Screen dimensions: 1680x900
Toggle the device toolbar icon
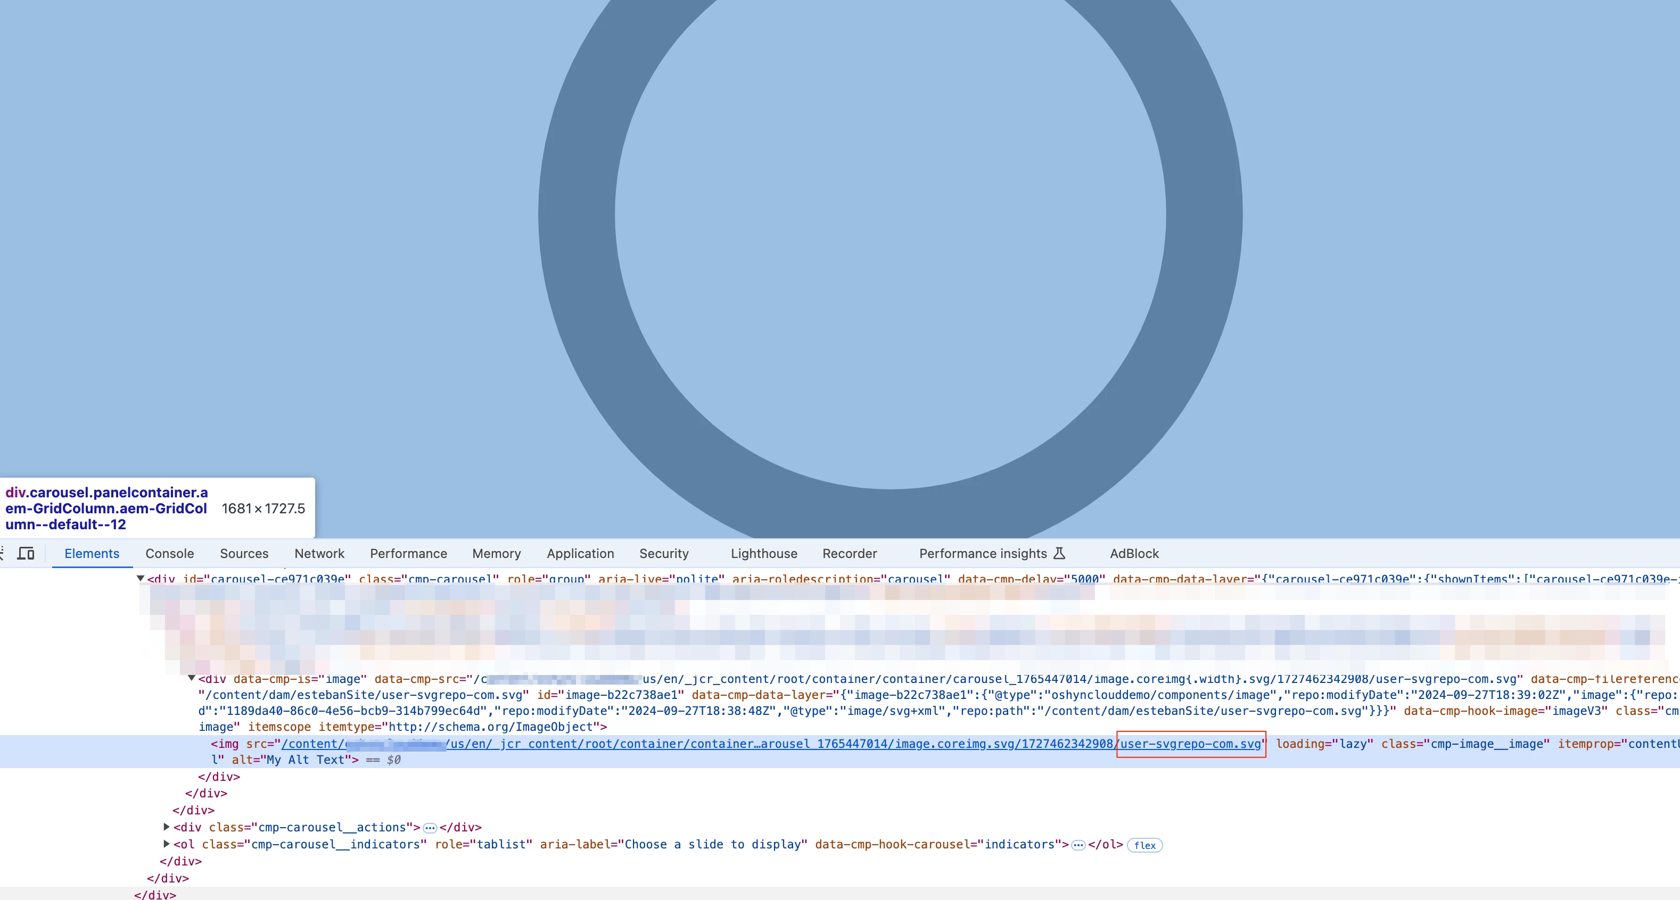(x=26, y=553)
